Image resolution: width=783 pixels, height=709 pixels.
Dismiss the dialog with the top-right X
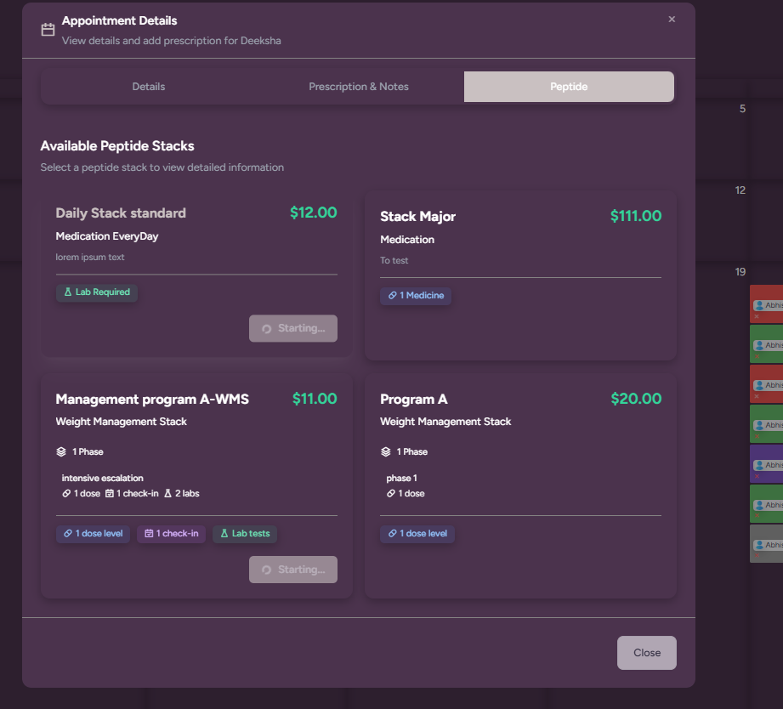point(672,20)
